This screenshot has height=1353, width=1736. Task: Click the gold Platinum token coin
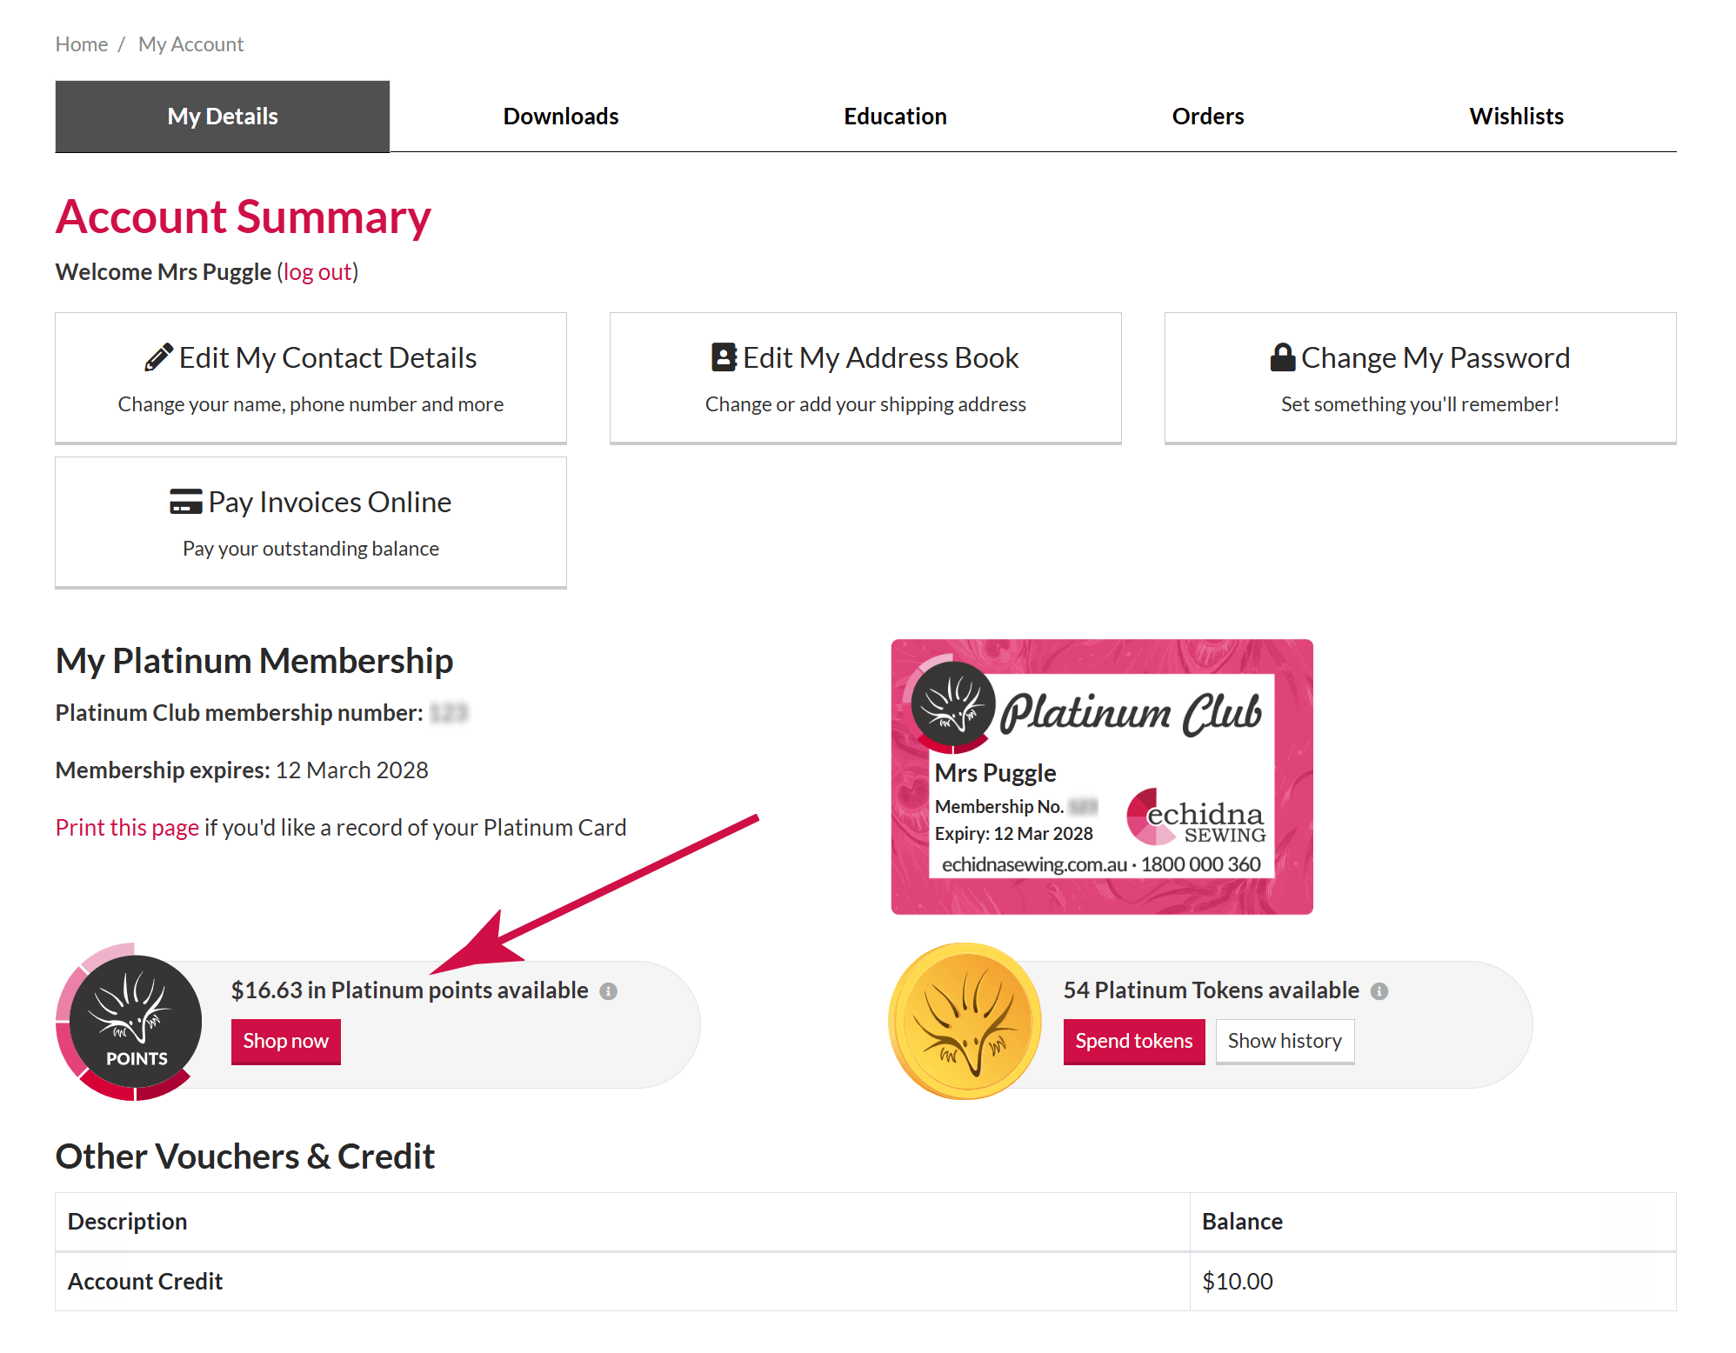pyautogui.click(x=965, y=1021)
